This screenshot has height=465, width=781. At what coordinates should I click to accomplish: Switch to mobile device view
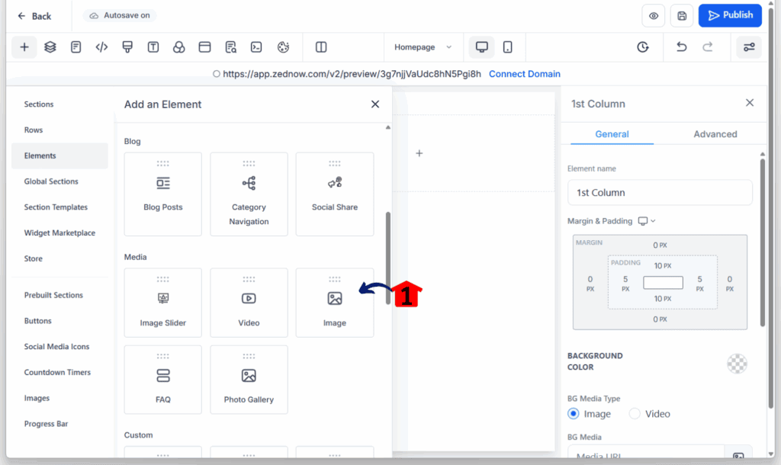(507, 47)
